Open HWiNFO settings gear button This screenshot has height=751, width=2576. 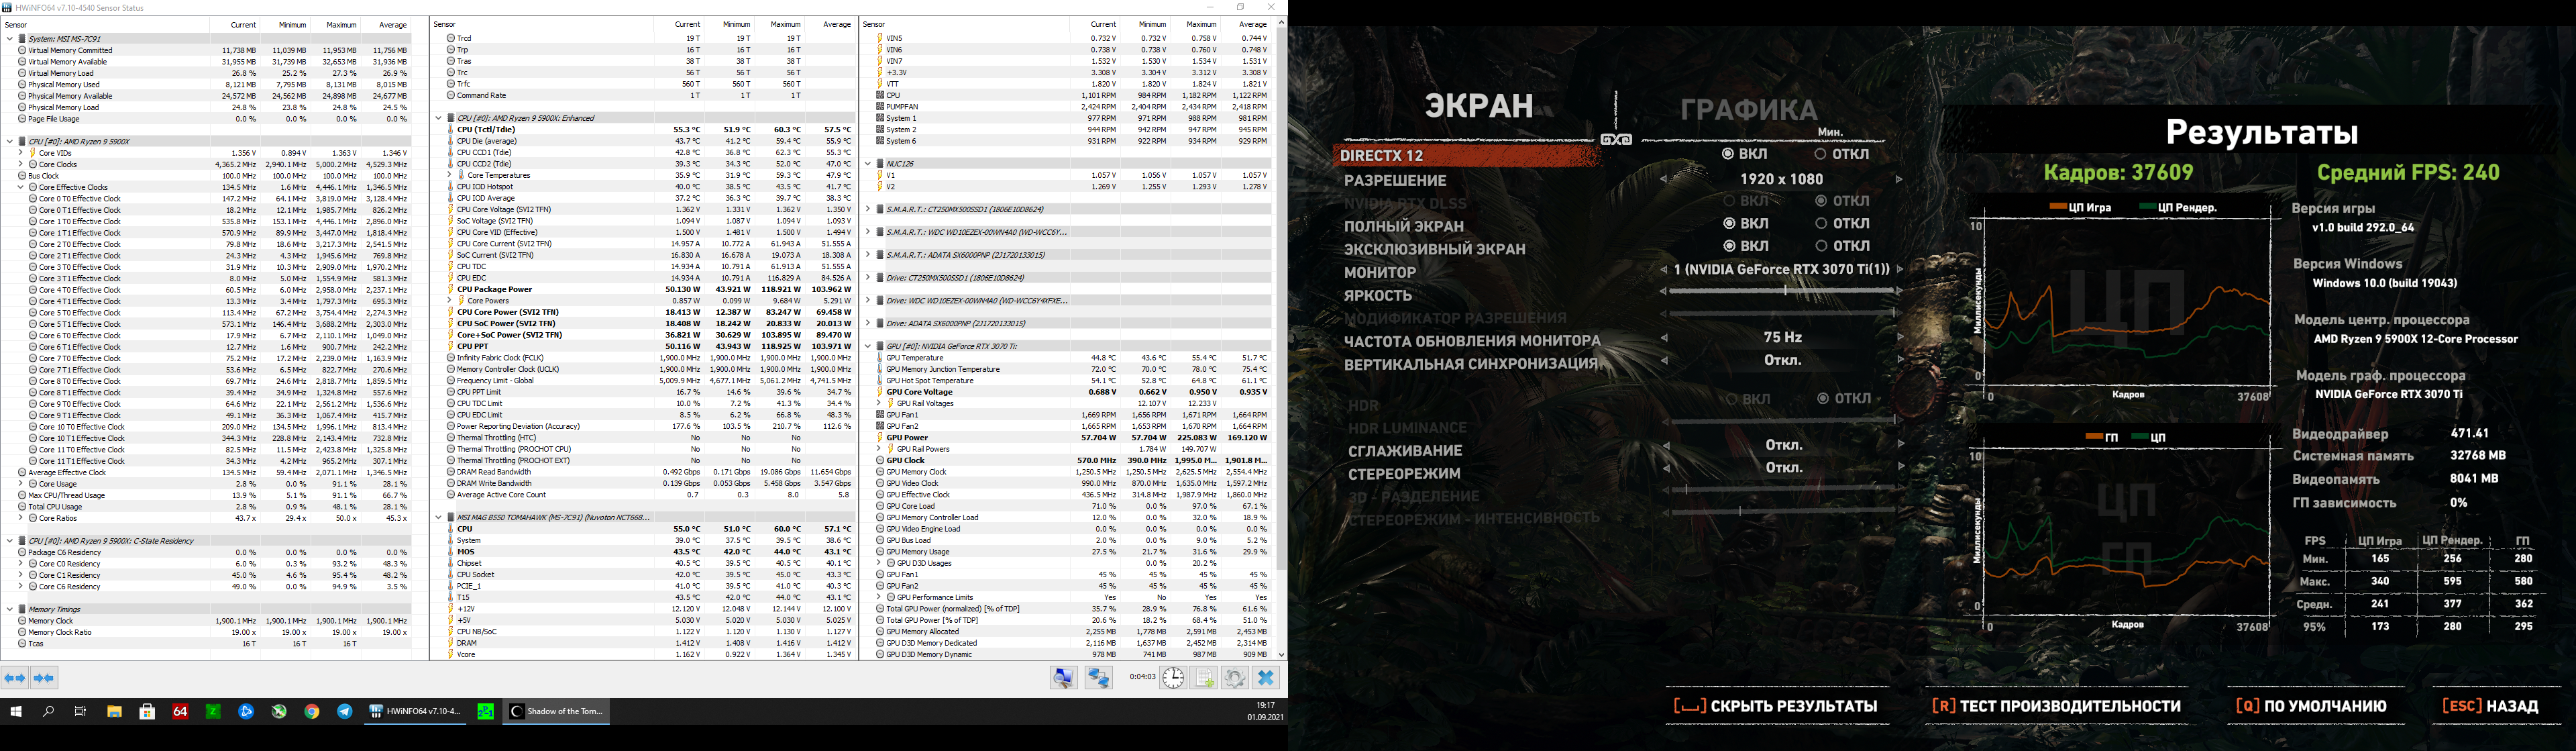pos(1235,677)
